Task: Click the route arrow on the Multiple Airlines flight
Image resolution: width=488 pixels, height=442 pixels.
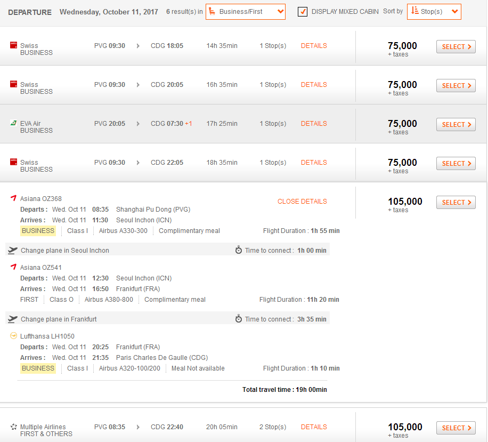Action: tap(138, 427)
